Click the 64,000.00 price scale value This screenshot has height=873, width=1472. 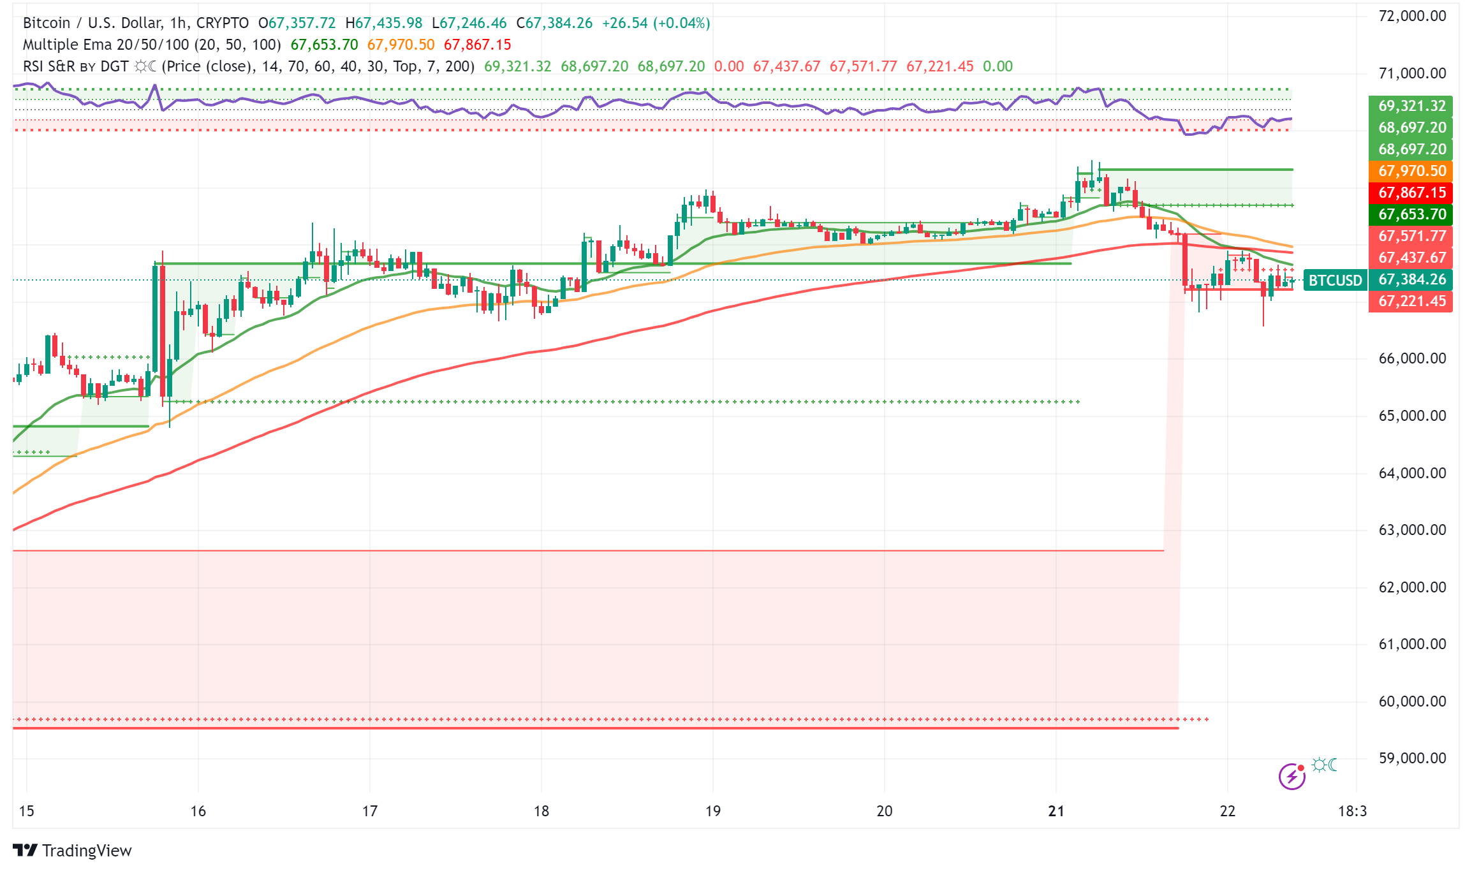1412,473
